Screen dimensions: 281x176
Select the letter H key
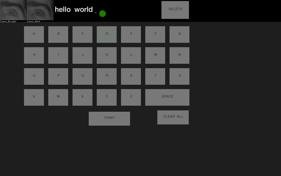(x=34, y=55)
